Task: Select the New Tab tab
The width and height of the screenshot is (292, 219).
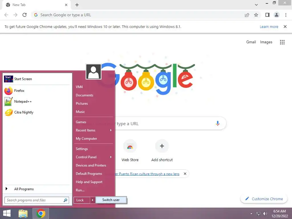Action: click(x=36, y=5)
